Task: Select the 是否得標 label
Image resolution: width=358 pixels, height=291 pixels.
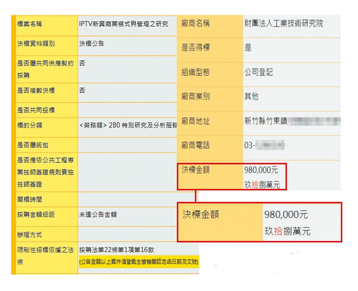Action: (x=196, y=47)
